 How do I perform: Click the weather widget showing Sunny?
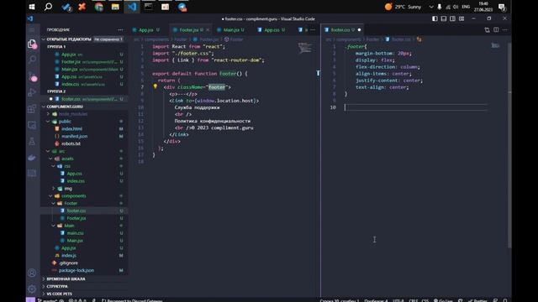403,7
